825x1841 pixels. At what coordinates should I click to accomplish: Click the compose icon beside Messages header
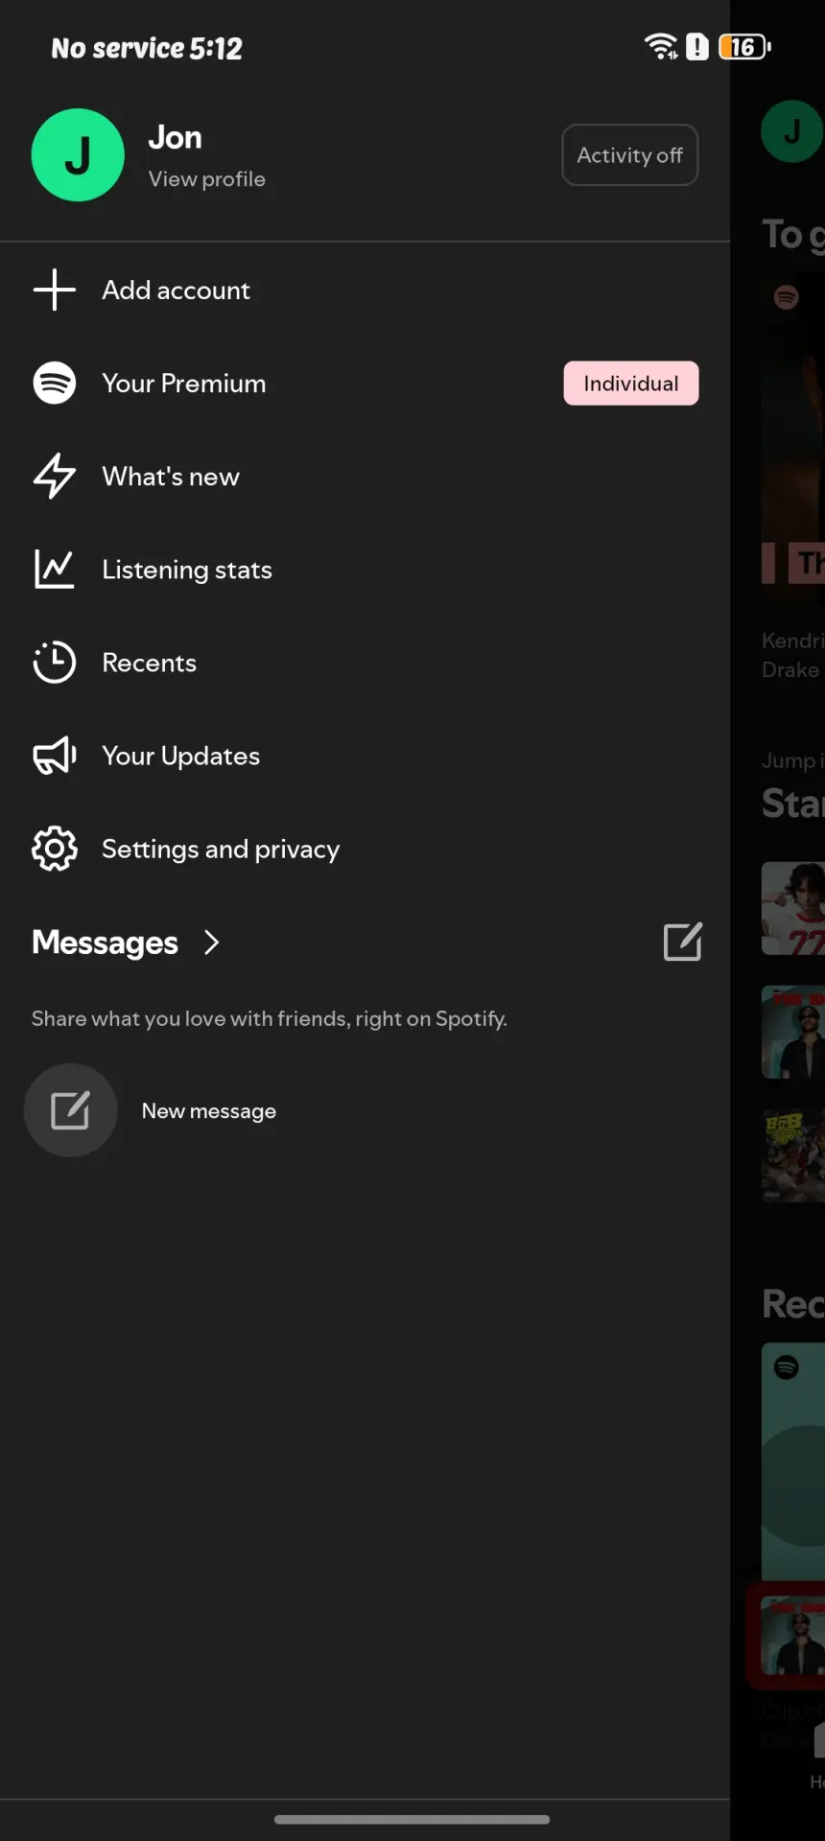(683, 942)
